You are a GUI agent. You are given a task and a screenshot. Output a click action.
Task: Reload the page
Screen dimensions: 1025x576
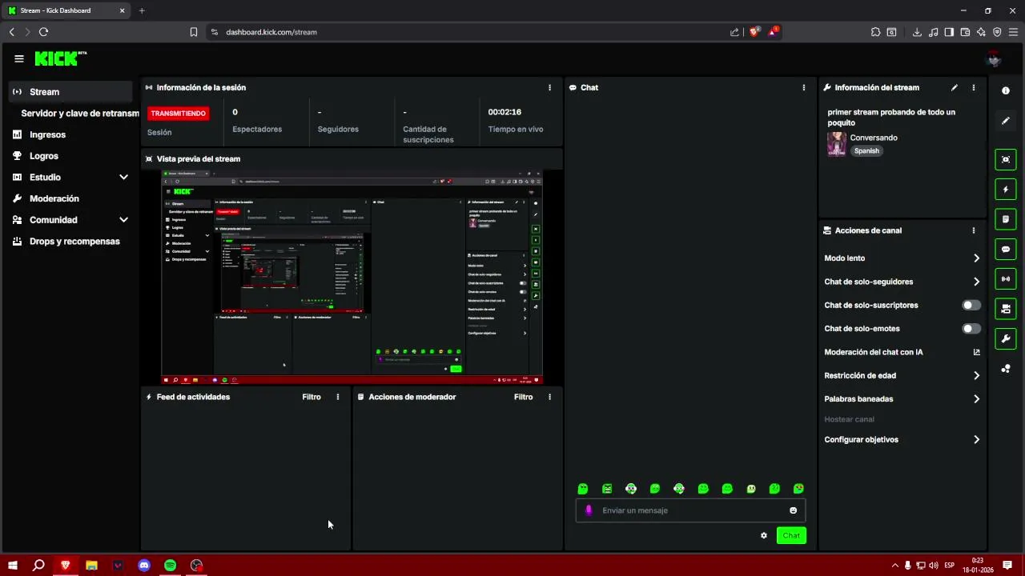tap(43, 32)
